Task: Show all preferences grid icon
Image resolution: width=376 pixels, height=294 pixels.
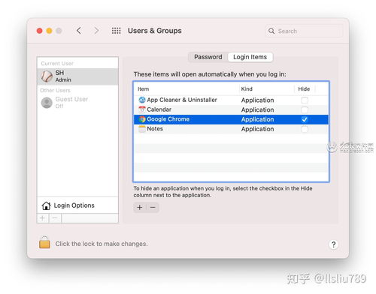Action: pyautogui.click(x=116, y=31)
